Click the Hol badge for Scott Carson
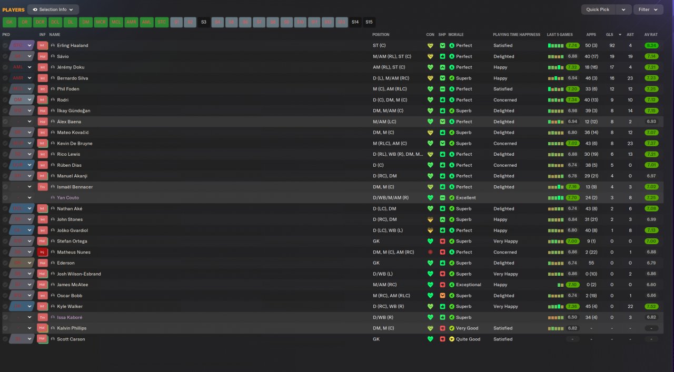This screenshot has height=372, width=674. pyautogui.click(x=43, y=339)
